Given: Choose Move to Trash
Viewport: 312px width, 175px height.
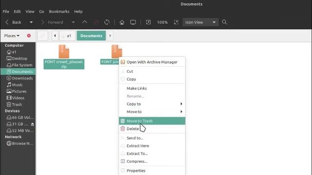Looking at the screenshot, I should point(152,121).
